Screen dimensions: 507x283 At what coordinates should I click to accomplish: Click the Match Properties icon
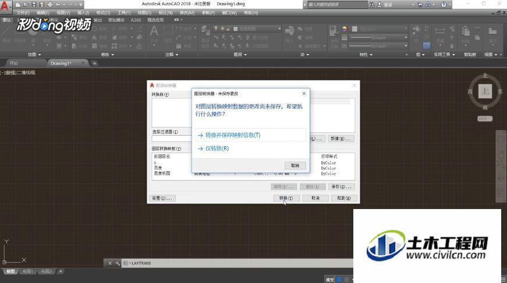pyautogui.click(x=333, y=31)
